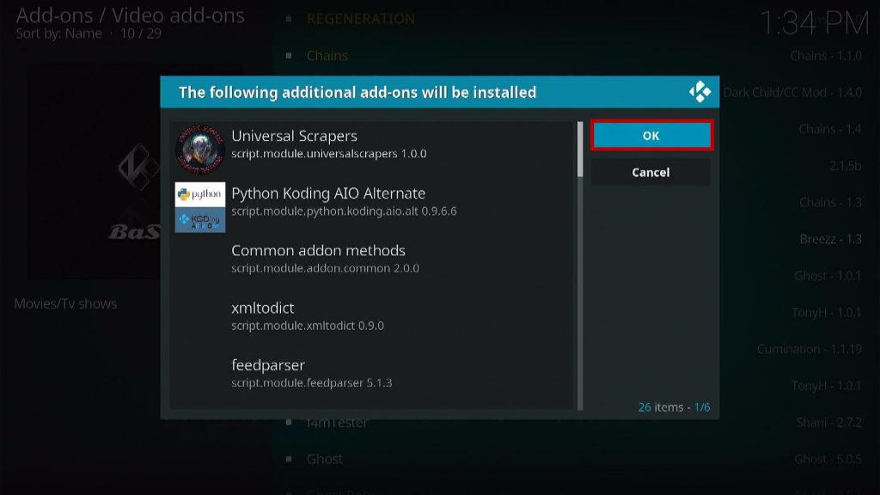Click Shani - 2.7.2 version label

[829, 423]
